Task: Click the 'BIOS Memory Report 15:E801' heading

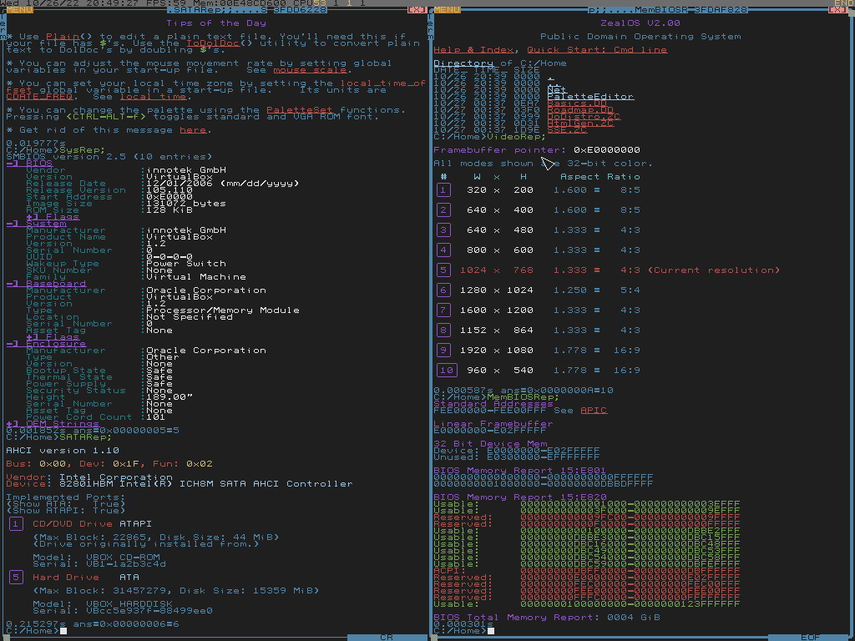Action: pyautogui.click(x=520, y=471)
